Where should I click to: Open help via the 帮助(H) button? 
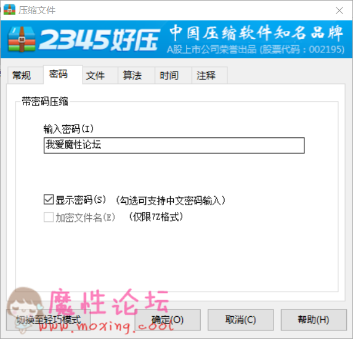tap(314, 320)
